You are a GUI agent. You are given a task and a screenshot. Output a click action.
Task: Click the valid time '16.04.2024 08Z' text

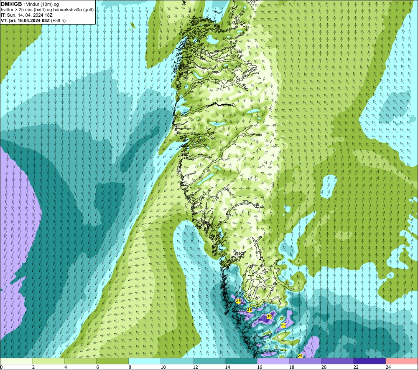pyautogui.click(x=33, y=20)
